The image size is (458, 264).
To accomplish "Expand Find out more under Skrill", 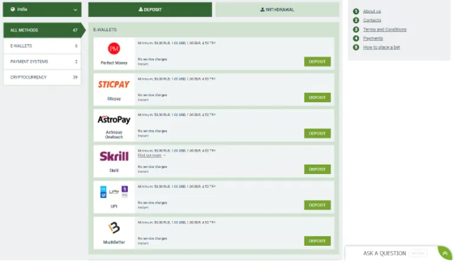I will tap(151, 155).
